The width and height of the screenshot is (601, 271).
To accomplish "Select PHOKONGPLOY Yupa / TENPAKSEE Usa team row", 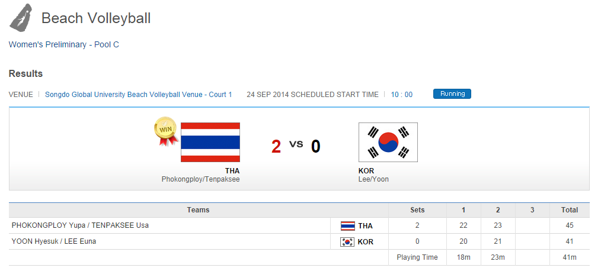I will pos(80,225).
